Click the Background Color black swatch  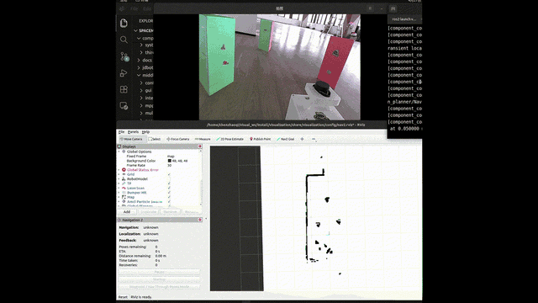point(170,161)
